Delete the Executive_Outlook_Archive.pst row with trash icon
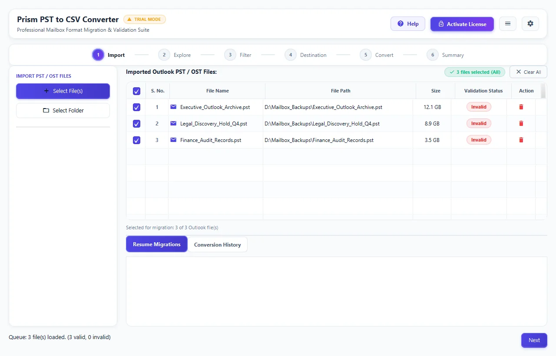Image resolution: width=556 pixels, height=356 pixels. tap(521, 107)
